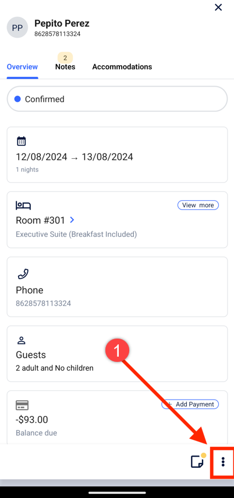Screen dimensions: 234x498
Task: Click the calendar icon in dates card
Action: 22,141
